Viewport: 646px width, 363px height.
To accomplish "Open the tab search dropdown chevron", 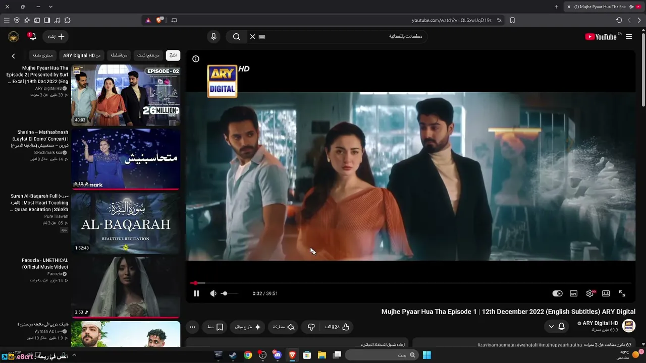I will [50, 7].
